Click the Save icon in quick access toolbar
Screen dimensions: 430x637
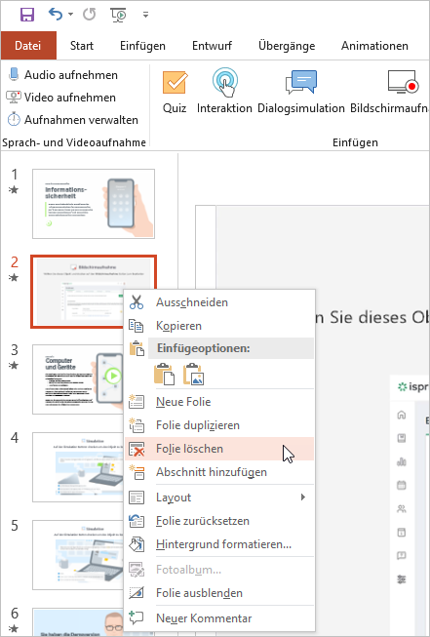point(27,15)
